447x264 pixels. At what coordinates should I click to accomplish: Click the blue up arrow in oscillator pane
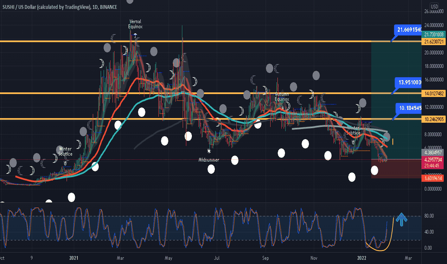click(x=401, y=219)
